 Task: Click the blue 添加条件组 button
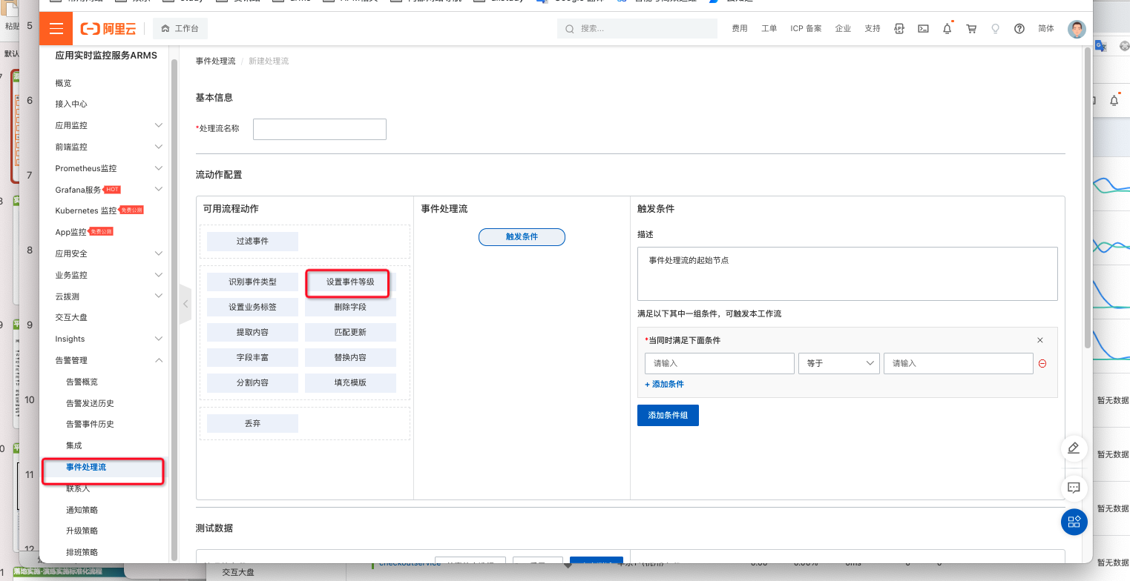pyautogui.click(x=668, y=415)
